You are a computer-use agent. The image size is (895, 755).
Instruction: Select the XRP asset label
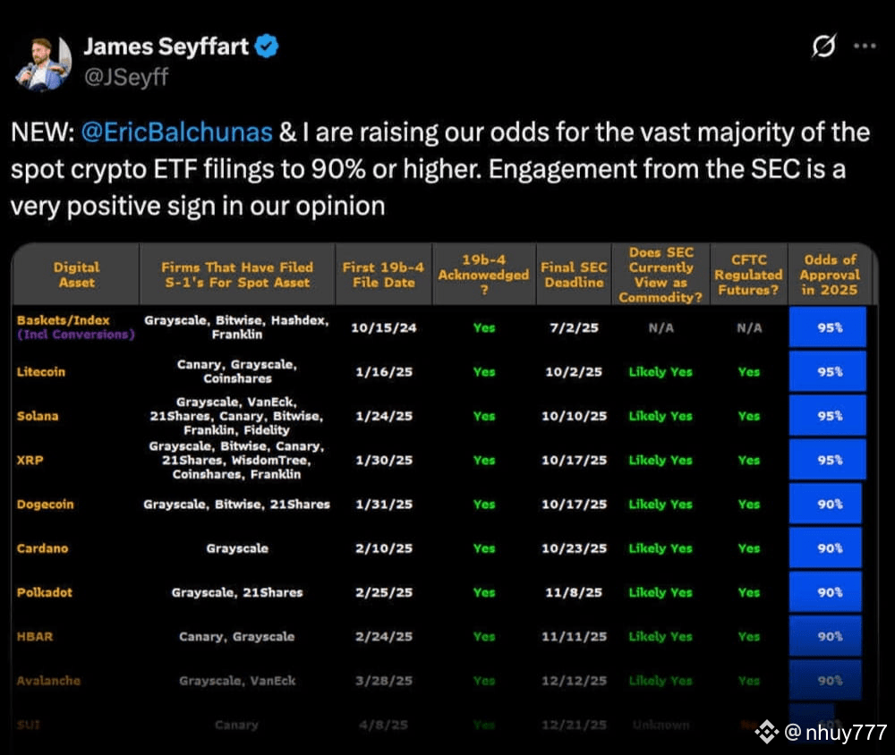(x=30, y=460)
